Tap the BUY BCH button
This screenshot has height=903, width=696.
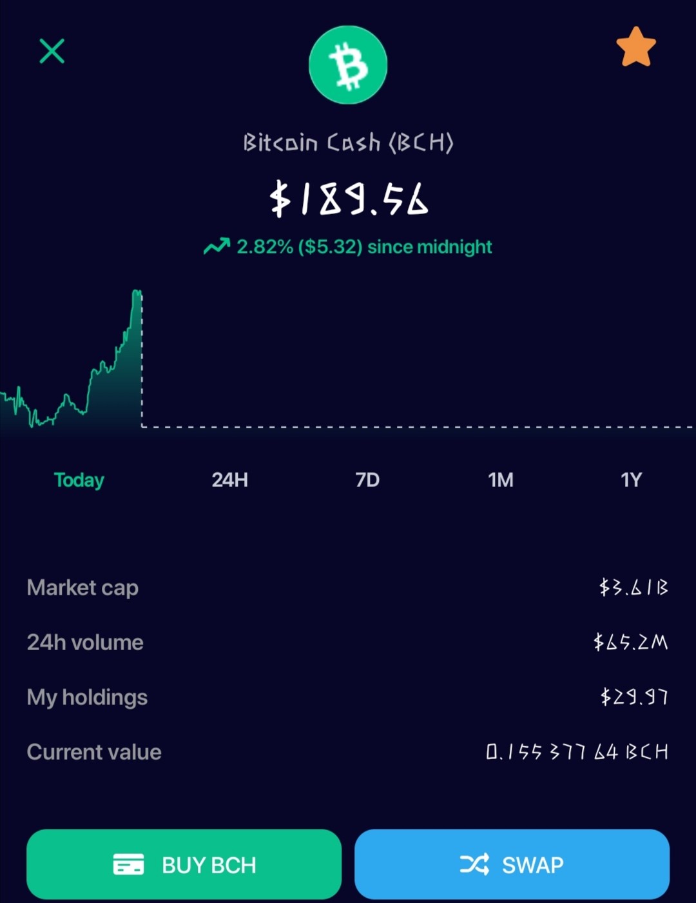pos(184,864)
